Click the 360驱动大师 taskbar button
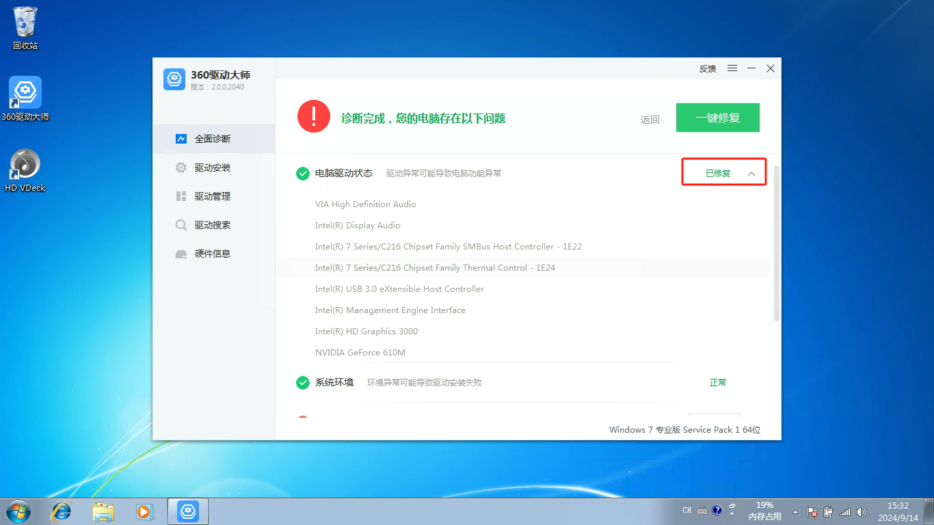Screen dimensions: 934x525 (187, 511)
